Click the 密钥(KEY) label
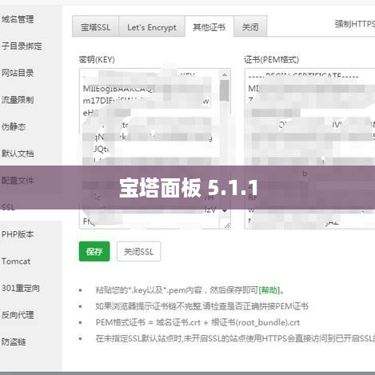 (x=97, y=59)
